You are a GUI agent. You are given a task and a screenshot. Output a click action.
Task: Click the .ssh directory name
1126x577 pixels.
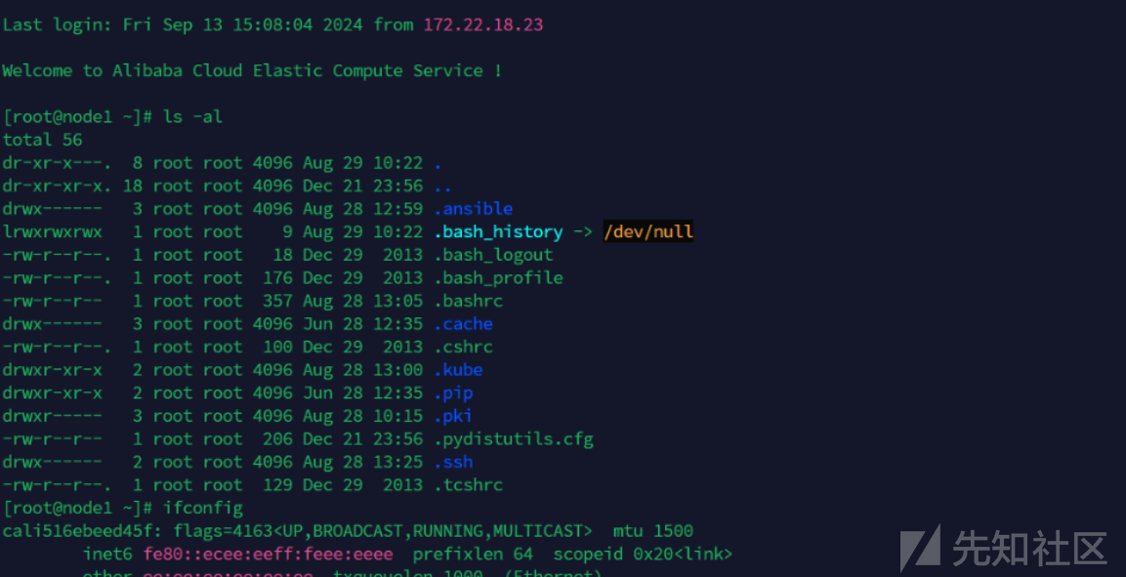pos(453,462)
